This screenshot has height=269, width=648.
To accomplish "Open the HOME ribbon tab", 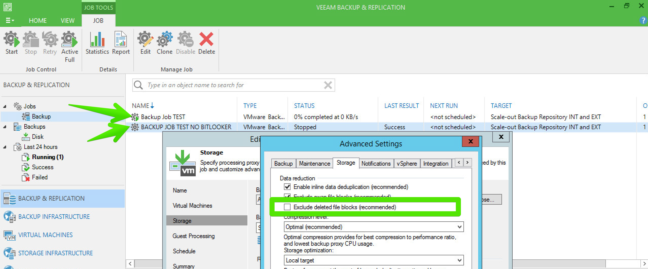I will click(38, 21).
